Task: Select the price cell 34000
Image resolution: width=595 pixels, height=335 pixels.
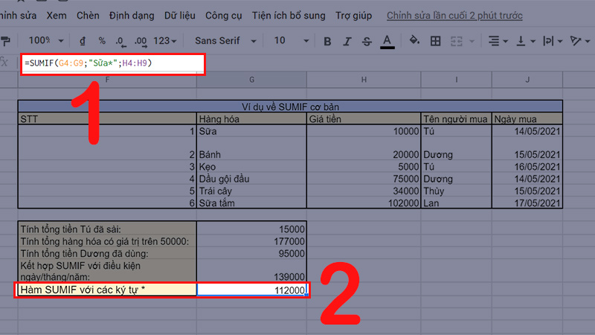Action: (364, 191)
